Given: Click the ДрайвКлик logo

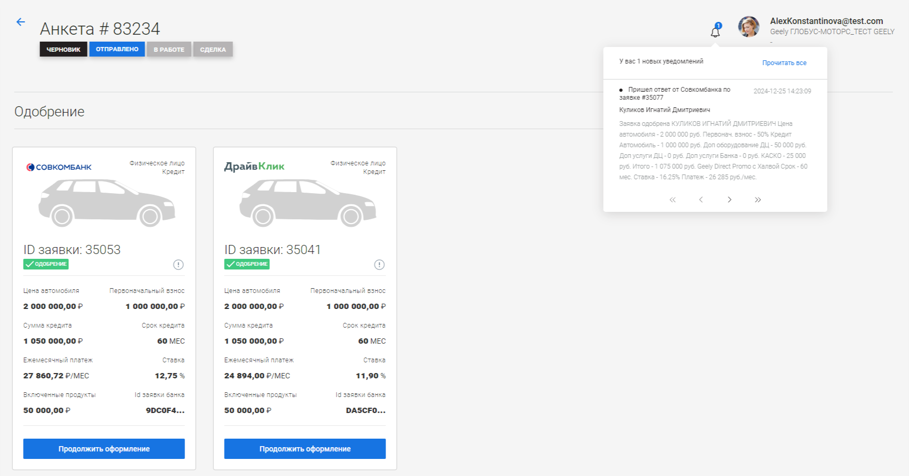Looking at the screenshot, I should click(x=254, y=166).
